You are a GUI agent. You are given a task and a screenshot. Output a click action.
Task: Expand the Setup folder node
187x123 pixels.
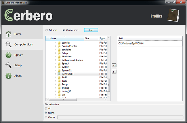(x=56, y=53)
